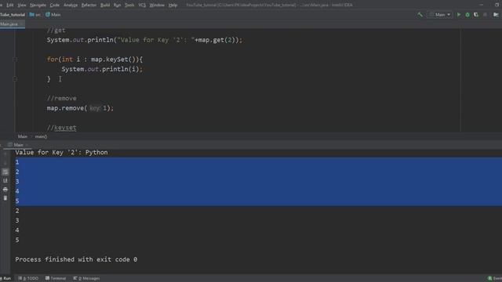The image size is (502, 282).
Task: Click the map.get(2) println code line
Action: coord(144,40)
